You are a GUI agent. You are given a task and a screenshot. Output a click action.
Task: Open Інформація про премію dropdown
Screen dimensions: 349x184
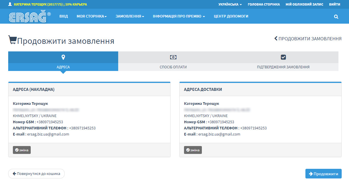click(178, 16)
